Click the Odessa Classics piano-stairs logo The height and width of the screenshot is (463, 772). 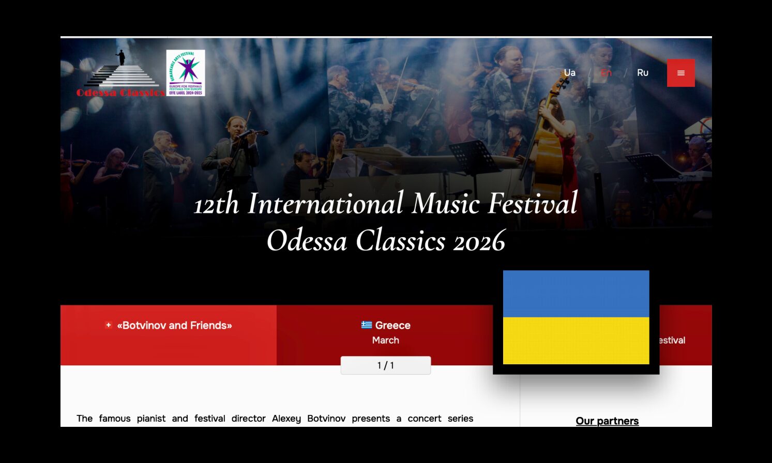[x=121, y=74]
